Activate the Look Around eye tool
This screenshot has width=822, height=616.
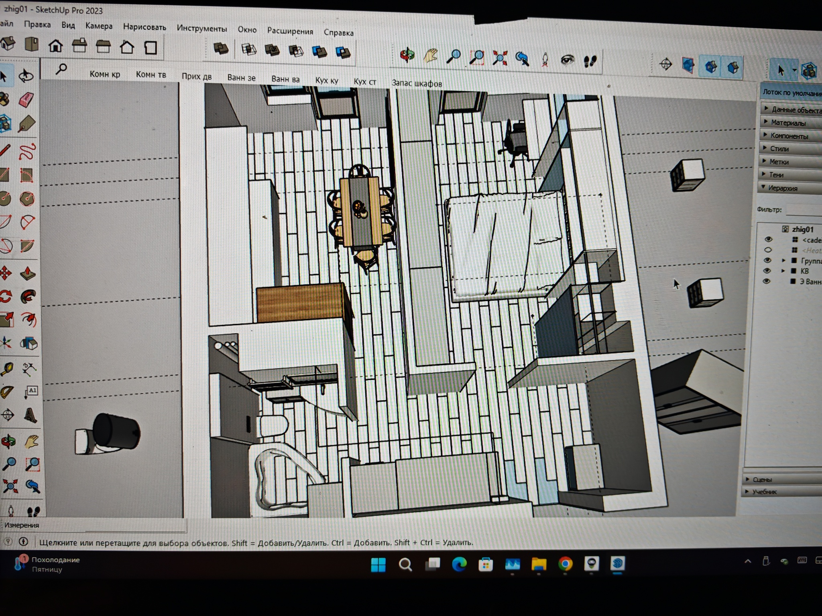(567, 61)
